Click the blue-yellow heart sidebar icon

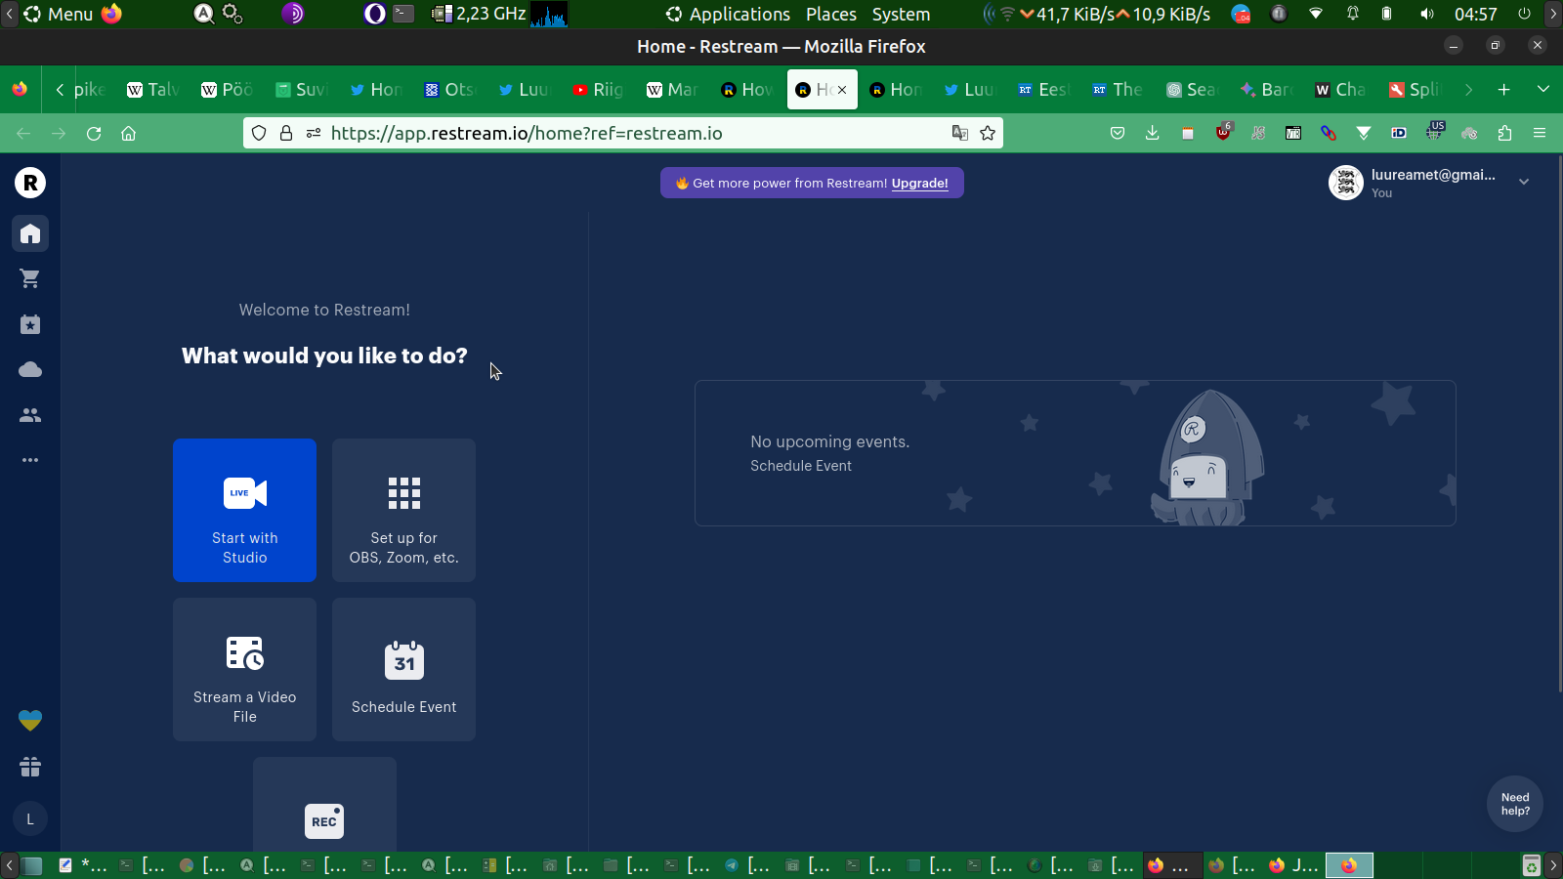30,721
